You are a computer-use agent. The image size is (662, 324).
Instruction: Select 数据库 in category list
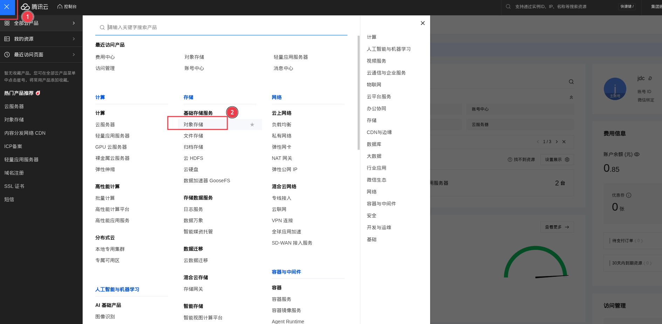tap(374, 144)
